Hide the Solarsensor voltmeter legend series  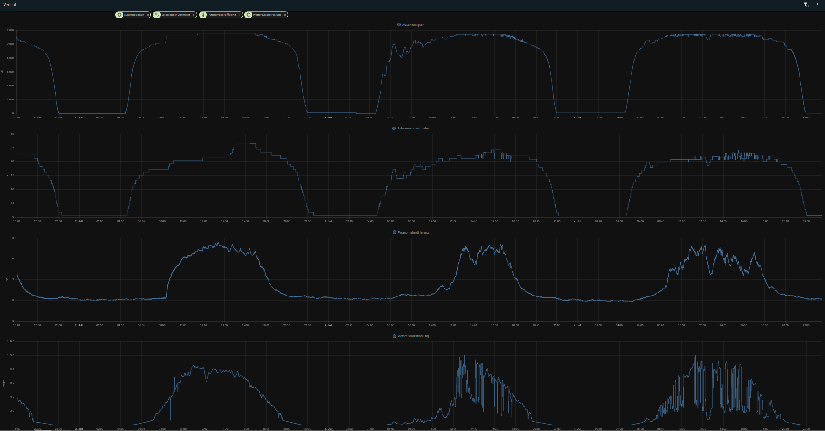[413, 129]
